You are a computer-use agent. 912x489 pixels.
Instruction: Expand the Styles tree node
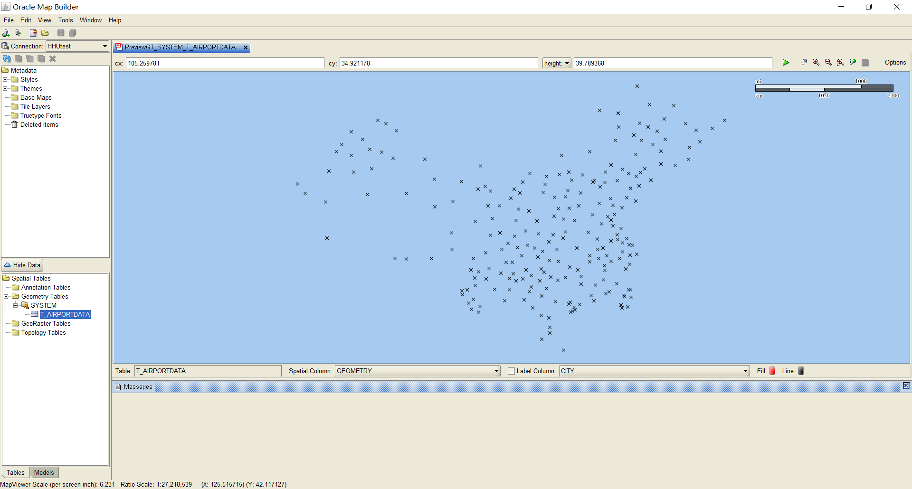click(x=5, y=79)
